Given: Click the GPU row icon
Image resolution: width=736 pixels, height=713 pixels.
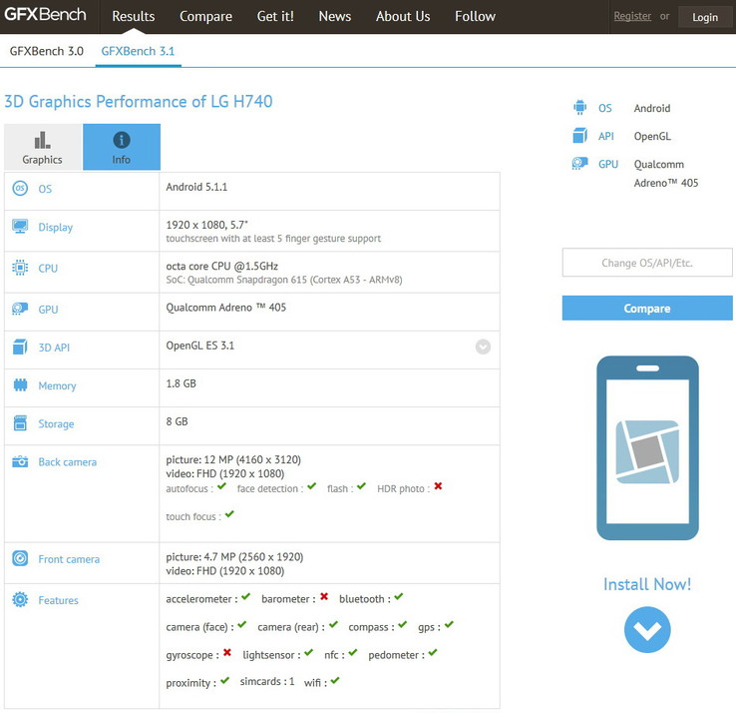Looking at the screenshot, I should [x=20, y=309].
